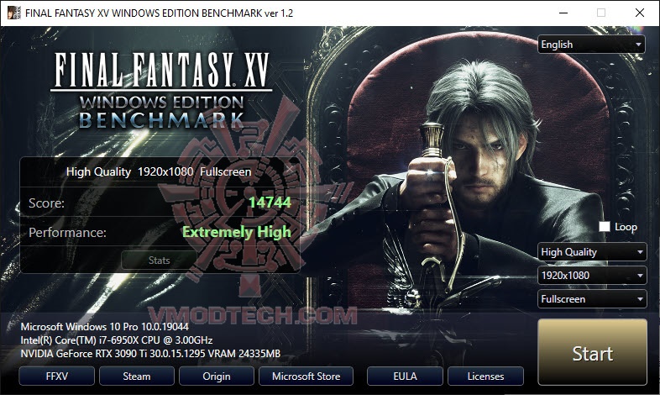Show the EULA
The image size is (660, 395).
(x=405, y=376)
